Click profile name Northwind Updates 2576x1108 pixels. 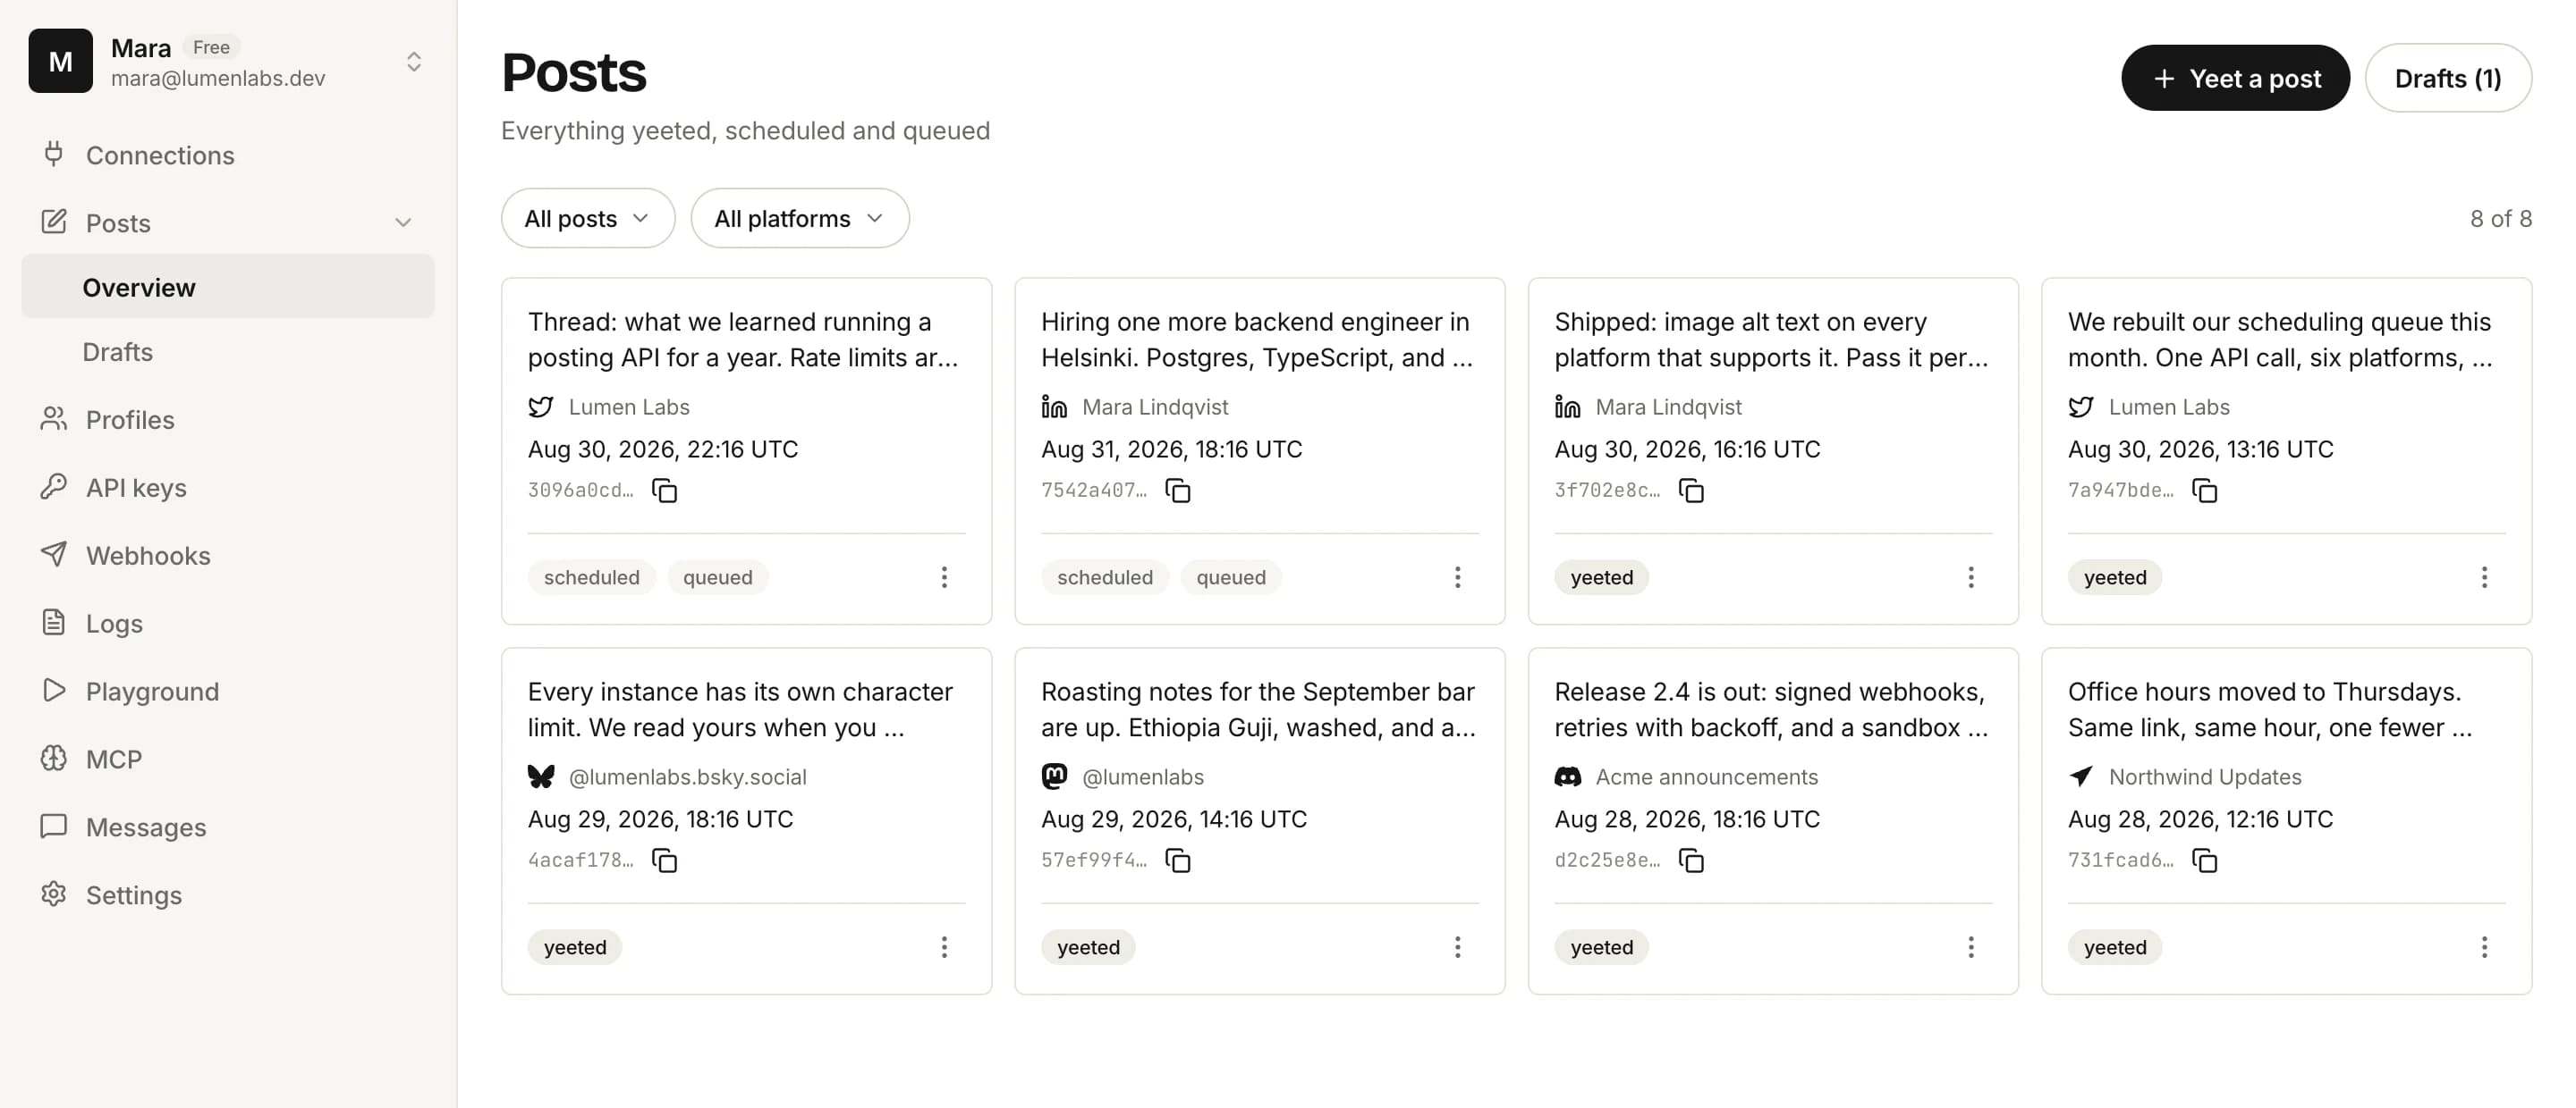2204,776
